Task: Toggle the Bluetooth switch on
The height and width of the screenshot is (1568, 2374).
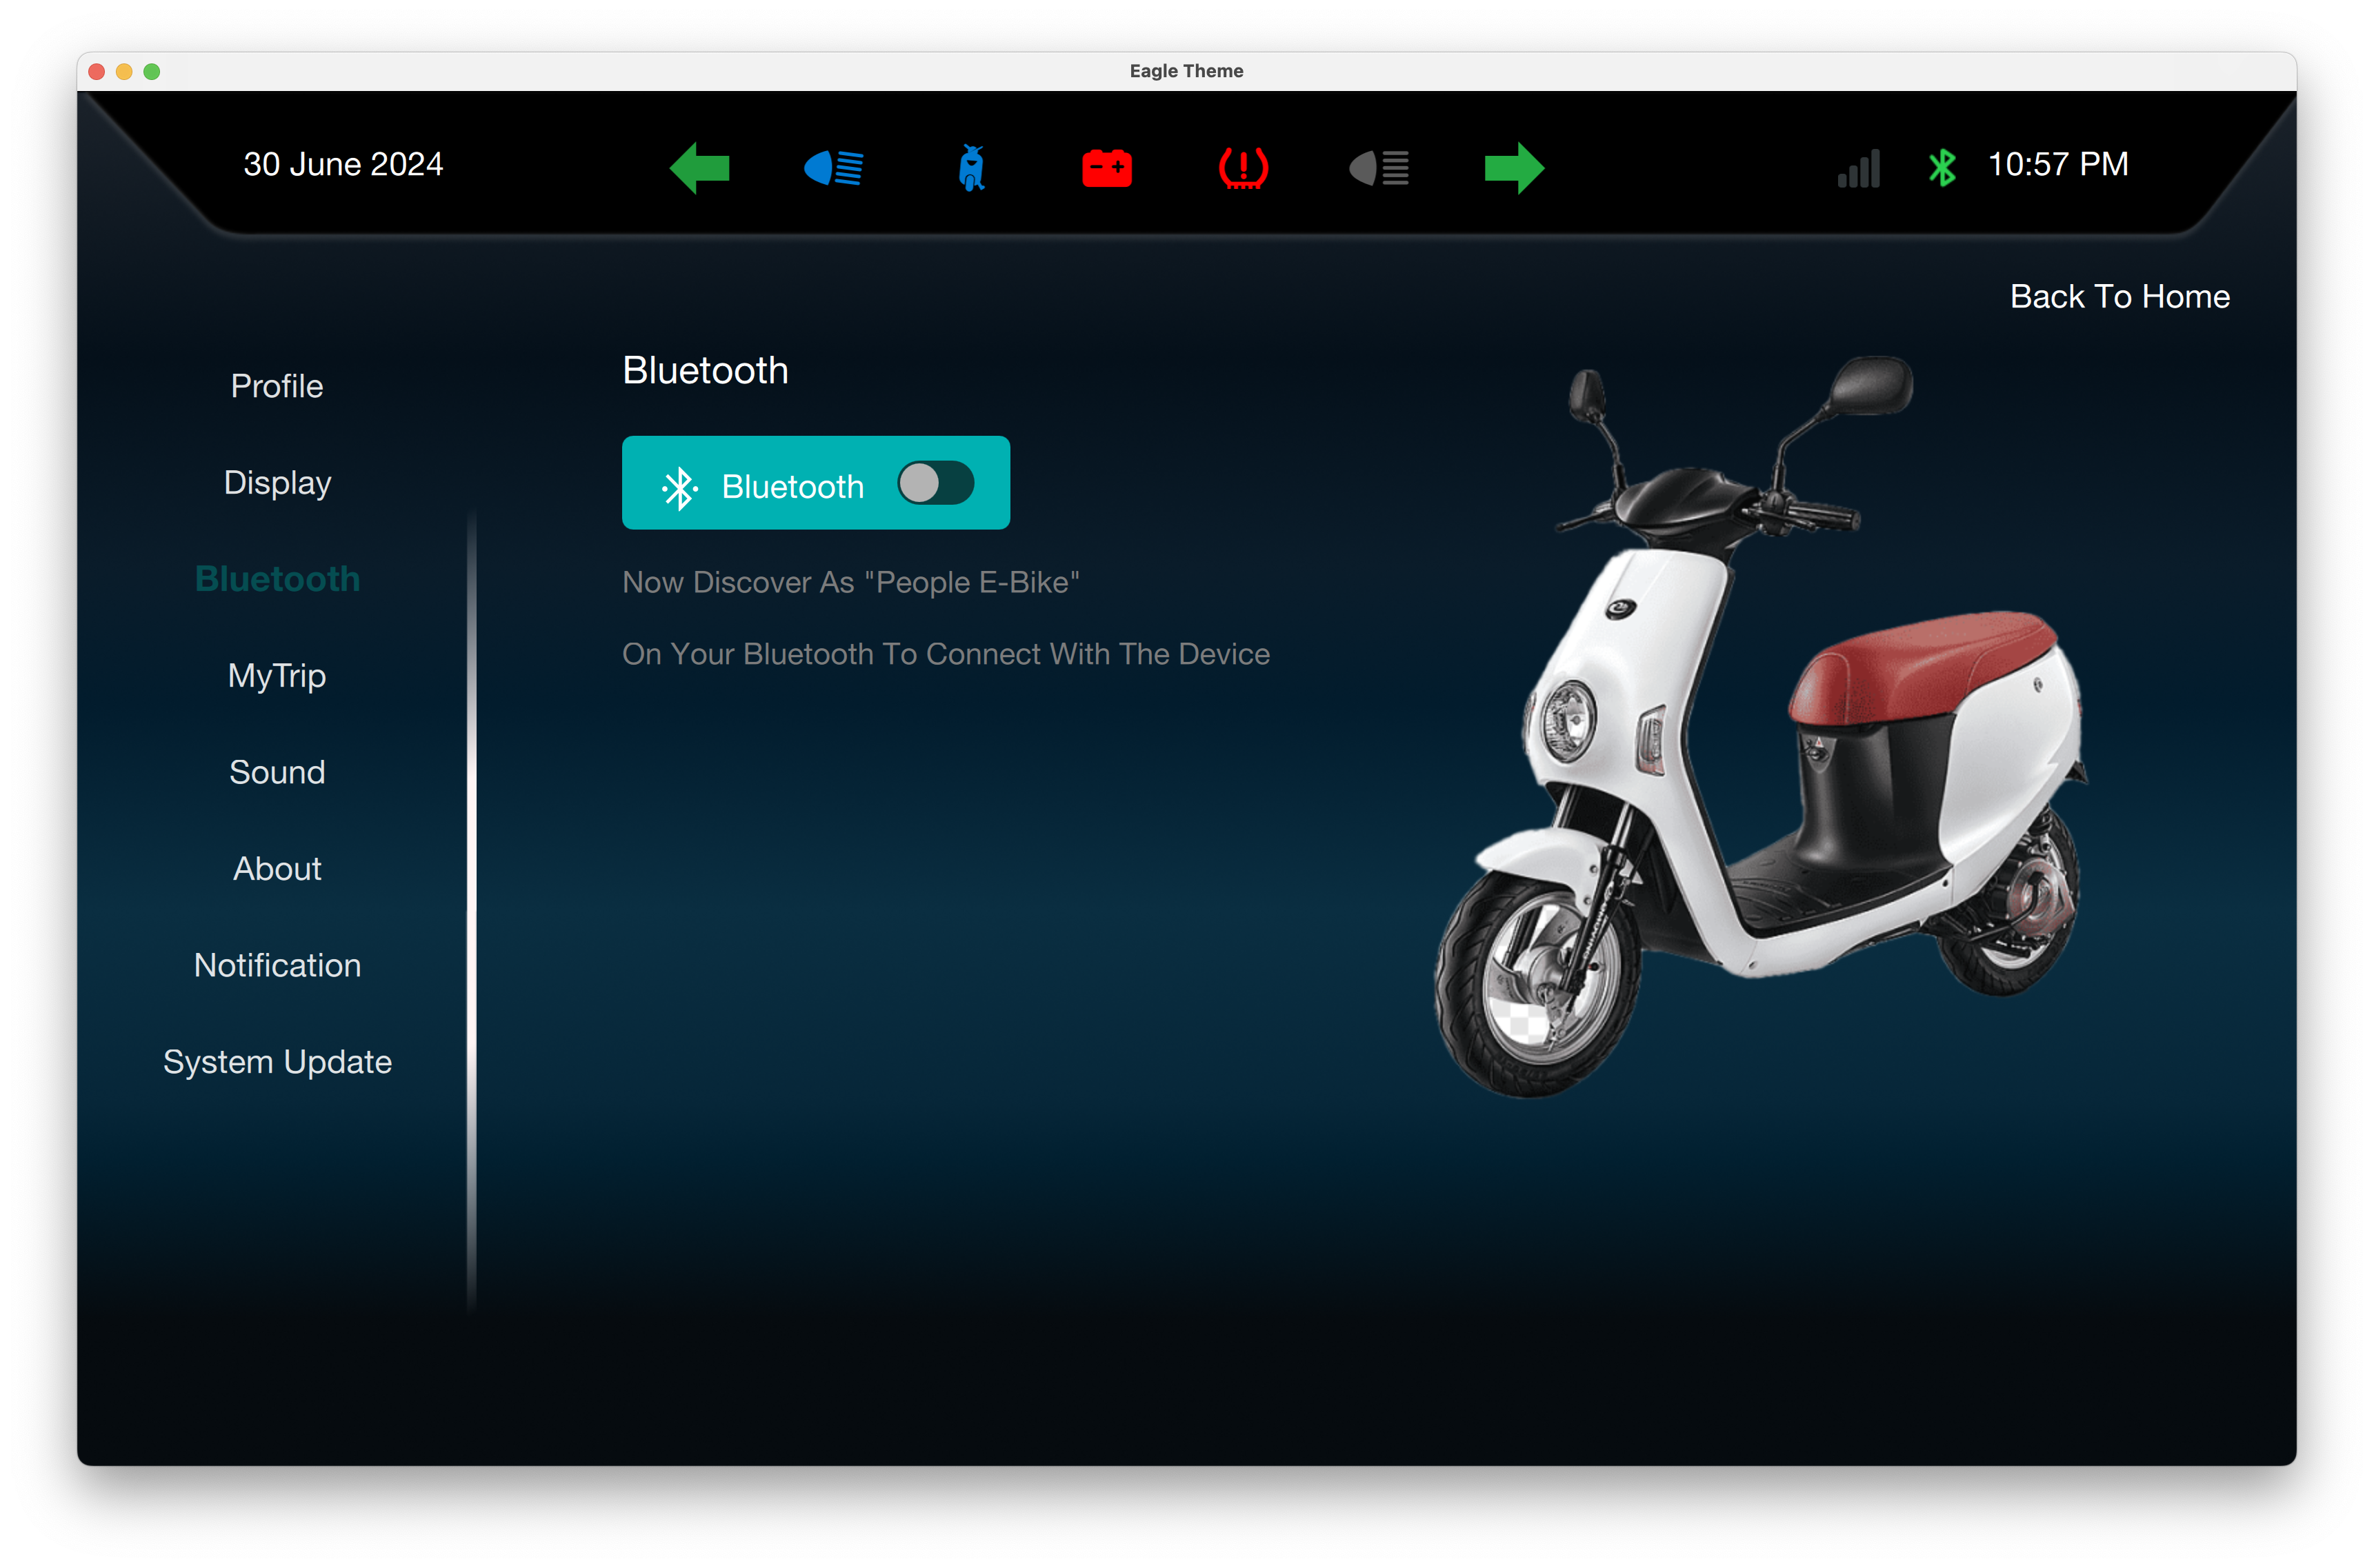Action: tap(935, 483)
